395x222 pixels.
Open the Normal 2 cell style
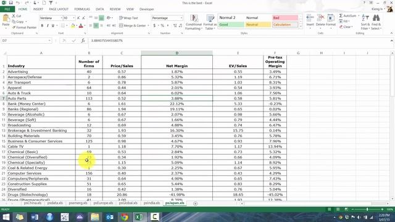click(x=231, y=18)
